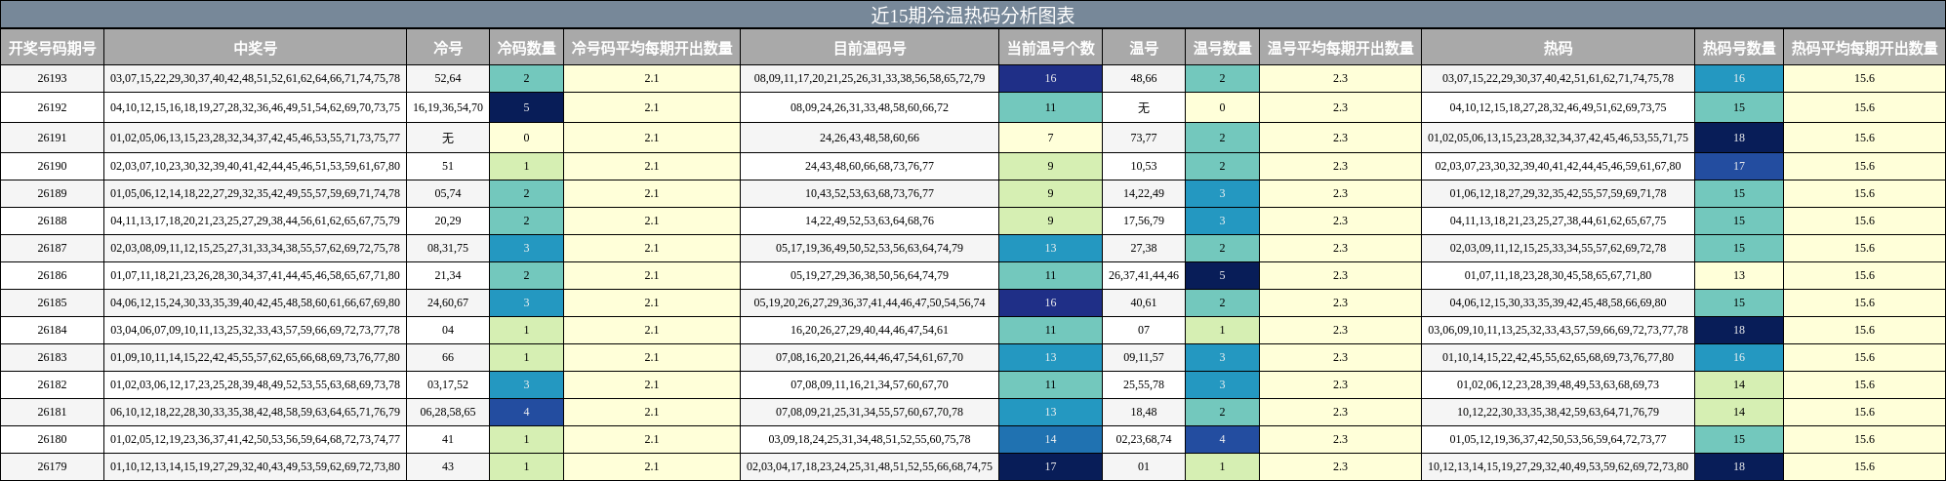Click the 近15期冷温热码分析图表 title bar

click(973, 15)
